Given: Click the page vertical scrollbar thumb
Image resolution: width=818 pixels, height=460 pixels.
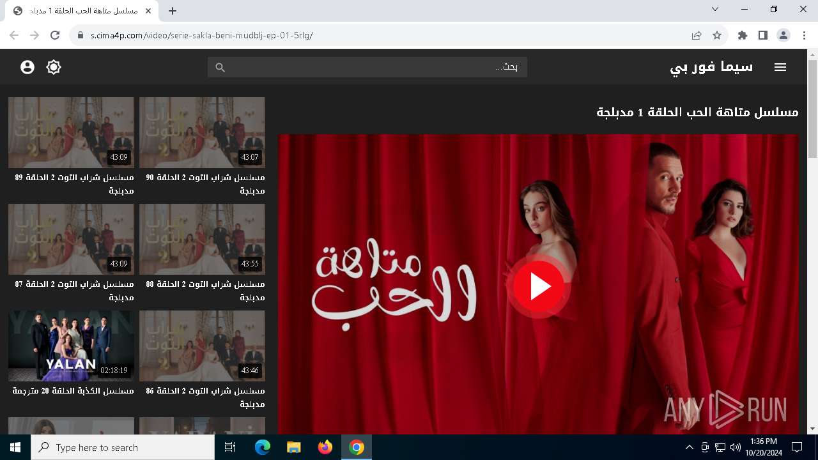Looking at the screenshot, I should coord(812,109).
